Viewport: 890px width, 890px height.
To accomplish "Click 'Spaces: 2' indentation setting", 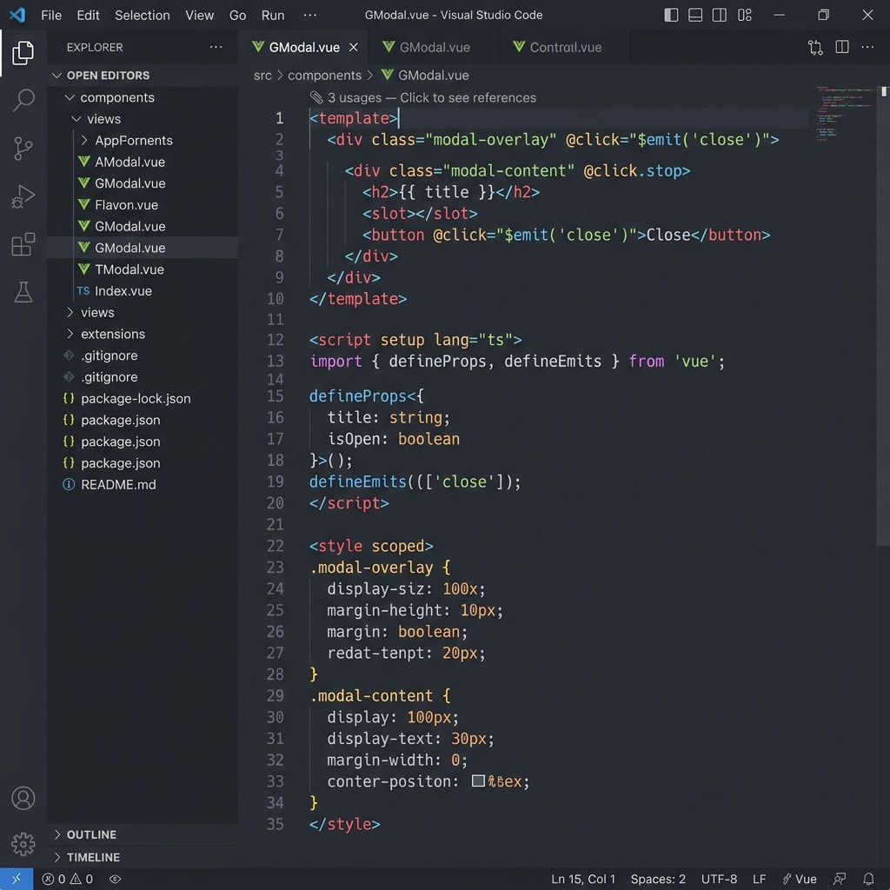I will coord(658,879).
